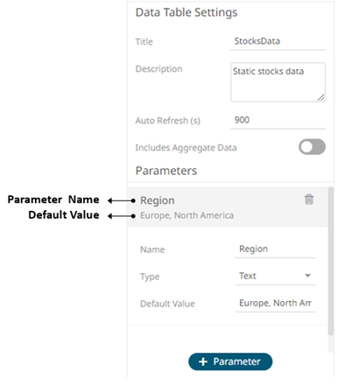Screen dimensions: 338x386
Task: Click the parameters list vertical scrollbar
Action: point(330,261)
